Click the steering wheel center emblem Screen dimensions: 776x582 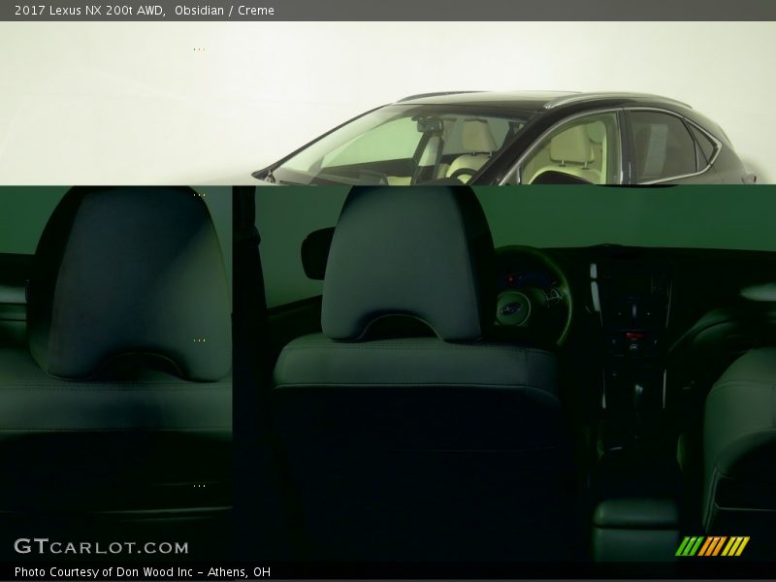(512, 309)
